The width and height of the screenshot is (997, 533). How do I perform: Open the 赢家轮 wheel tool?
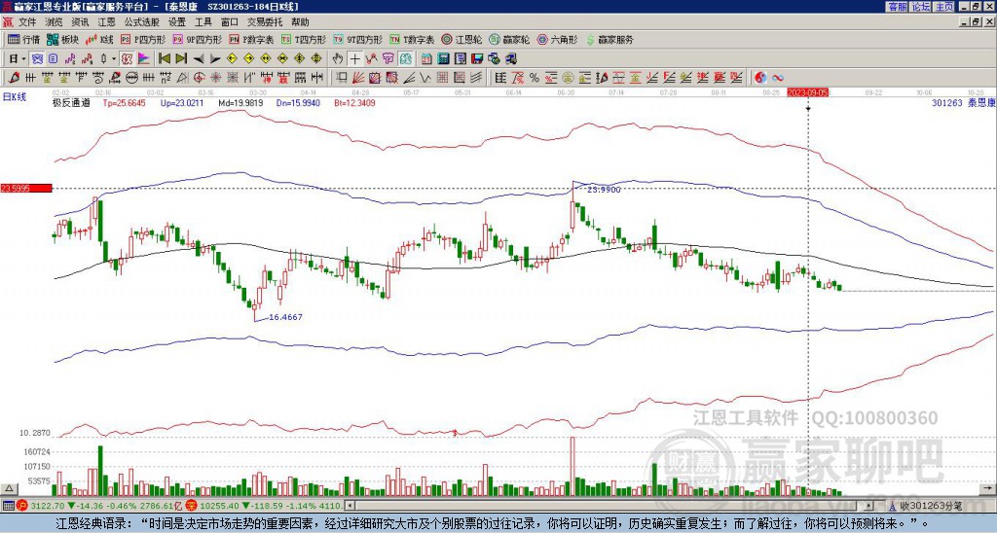pyautogui.click(x=509, y=39)
